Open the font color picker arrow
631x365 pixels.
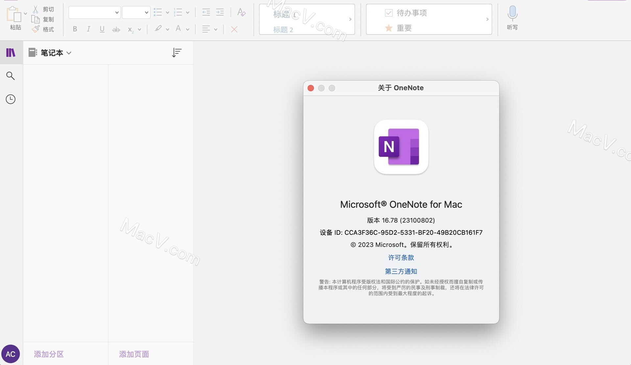[188, 30]
